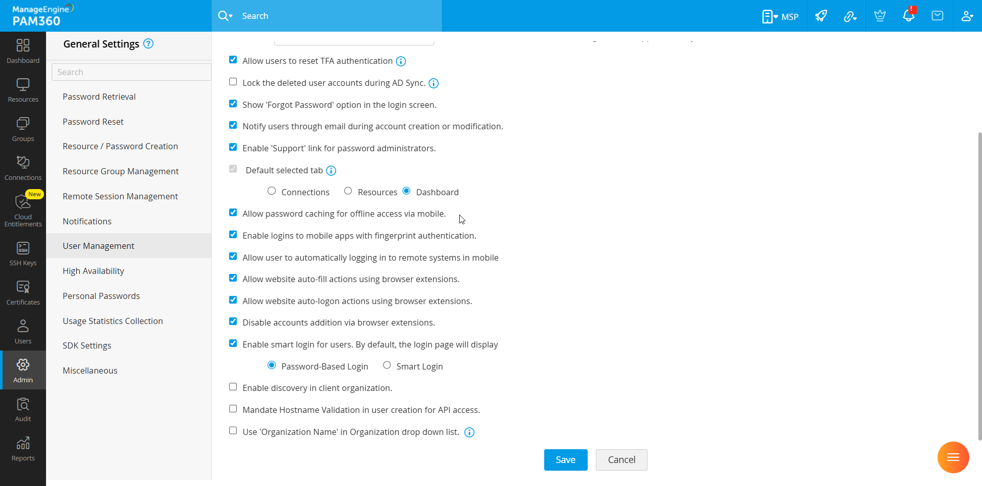Open the SSH Keys section
The height and width of the screenshot is (486, 982).
coord(23,252)
